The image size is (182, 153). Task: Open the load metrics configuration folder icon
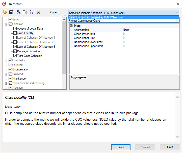[5, 12]
